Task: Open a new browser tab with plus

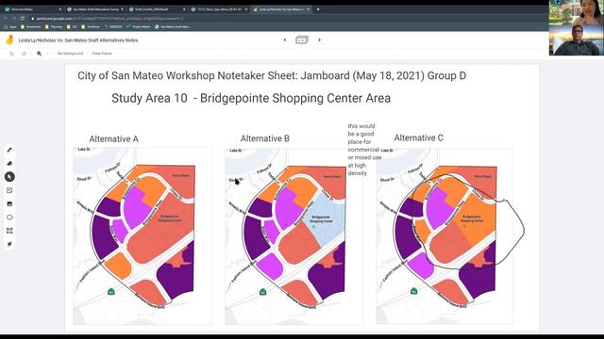Action: click(318, 9)
